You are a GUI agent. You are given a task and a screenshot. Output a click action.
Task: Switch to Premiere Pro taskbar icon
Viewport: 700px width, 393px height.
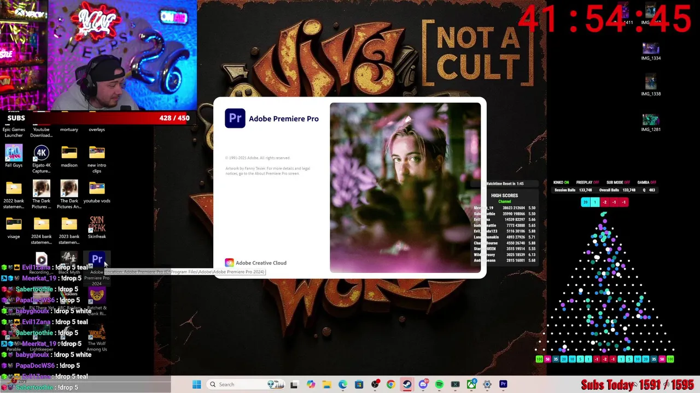[x=503, y=384]
